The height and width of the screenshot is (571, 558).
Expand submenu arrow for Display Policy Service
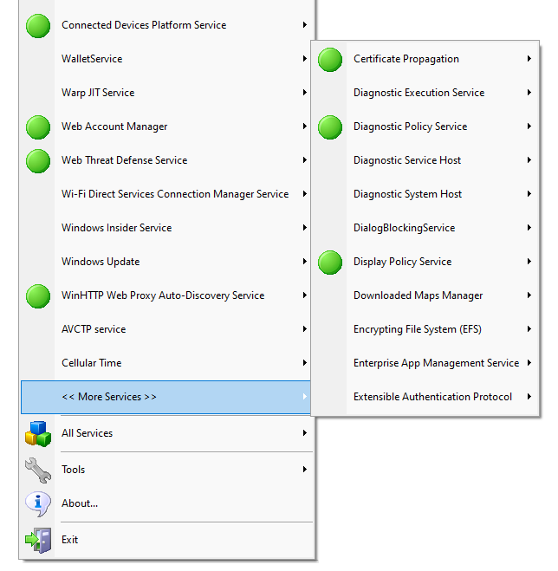529,262
